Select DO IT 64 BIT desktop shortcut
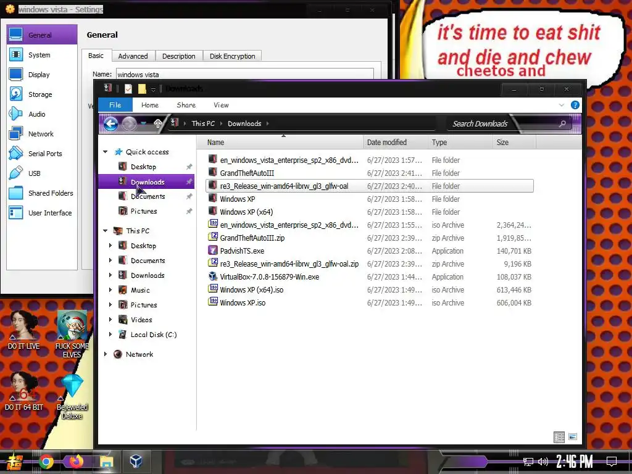This screenshot has height=474, width=632. (24, 391)
